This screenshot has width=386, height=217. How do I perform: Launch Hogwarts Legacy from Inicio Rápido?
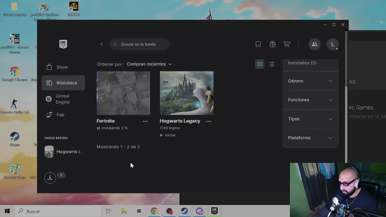pos(63,152)
